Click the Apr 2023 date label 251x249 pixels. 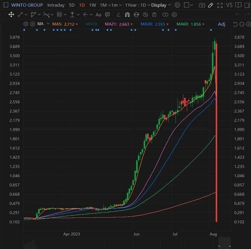click(x=71, y=234)
